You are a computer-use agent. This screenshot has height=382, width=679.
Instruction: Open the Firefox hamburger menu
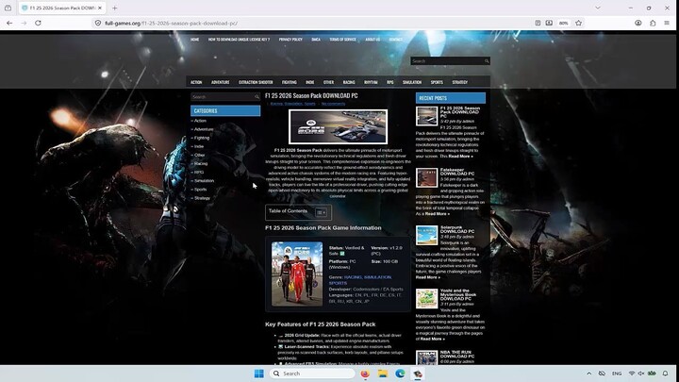point(667,23)
